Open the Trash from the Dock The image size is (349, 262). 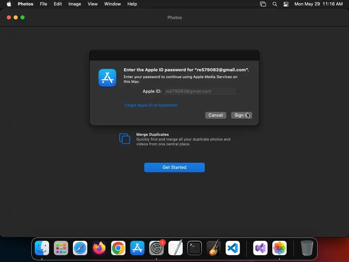307,248
